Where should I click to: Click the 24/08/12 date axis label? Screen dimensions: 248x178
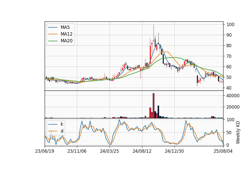pyautogui.click(x=142, y=151)
